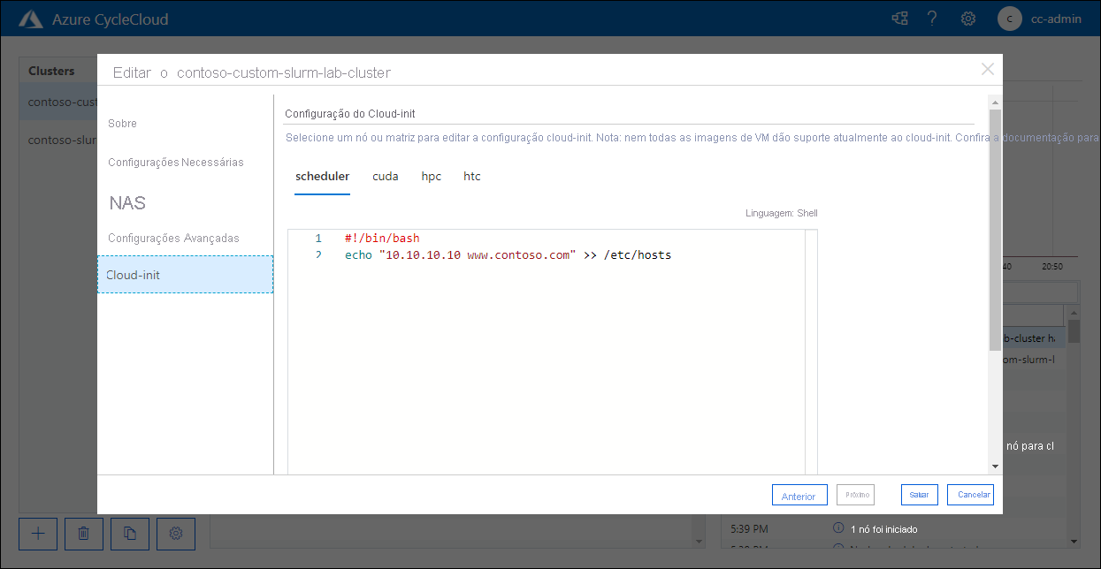
Task: Click the Anterior button
Action: click(x=799, y=495)
